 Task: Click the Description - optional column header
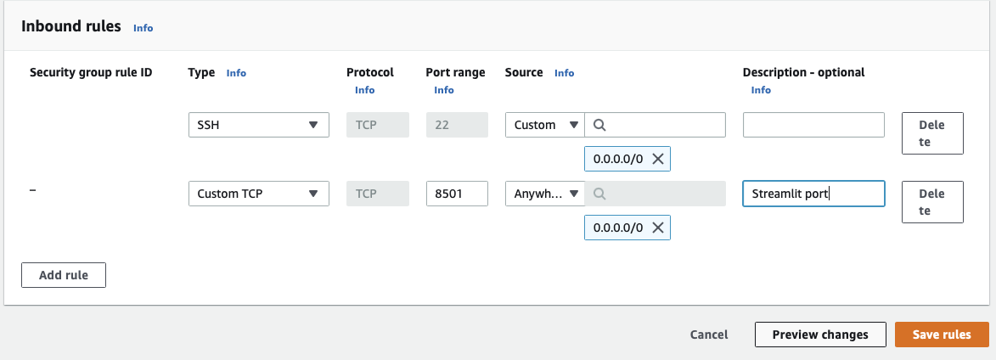[x=803, y=72]
